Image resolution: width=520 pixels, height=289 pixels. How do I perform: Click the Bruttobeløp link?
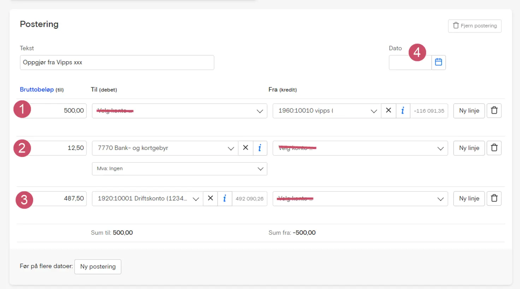point(37,89)
